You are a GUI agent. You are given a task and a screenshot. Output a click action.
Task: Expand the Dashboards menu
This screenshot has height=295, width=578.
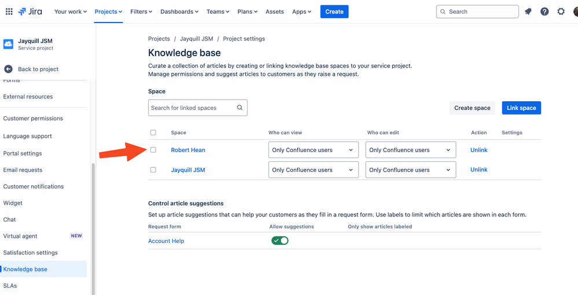click(179, 12)
